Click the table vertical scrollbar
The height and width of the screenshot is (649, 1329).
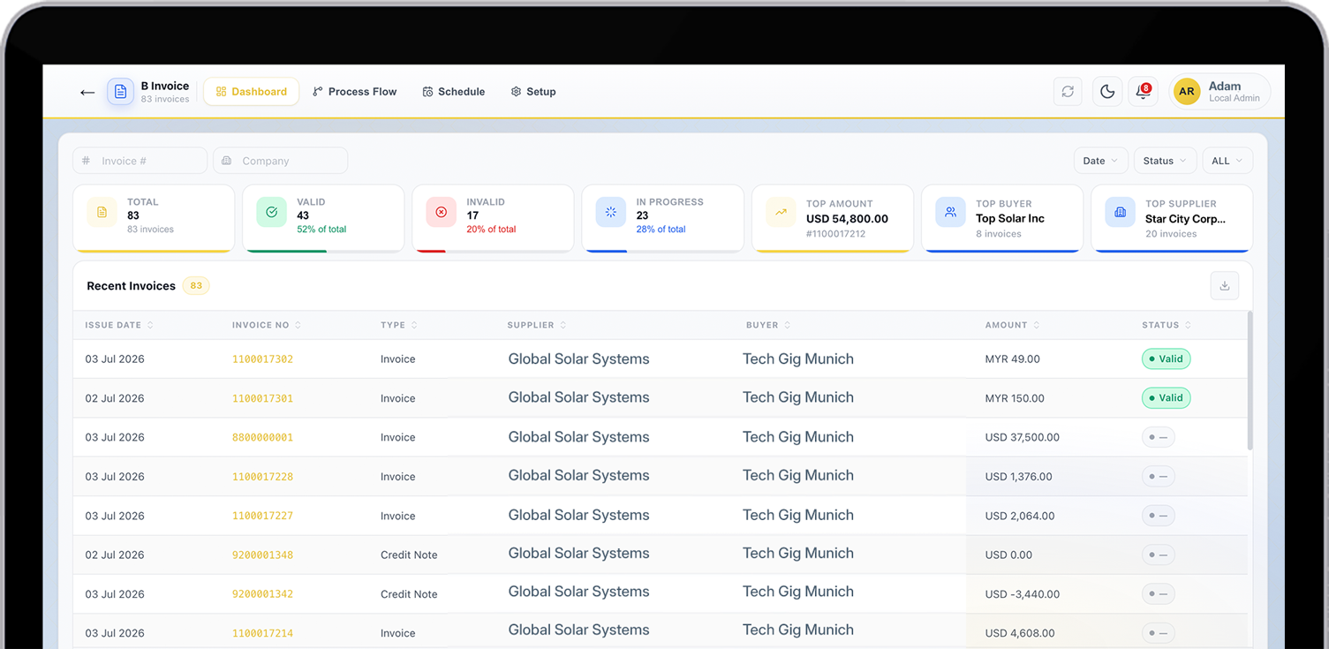click(1250, 381)
